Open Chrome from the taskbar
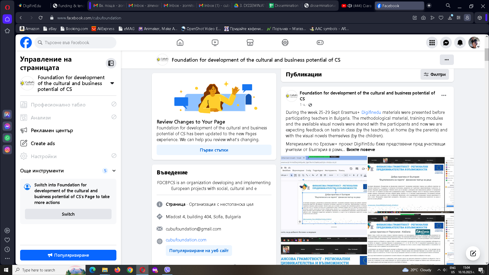This screenshot has width=489, height=275. point(130,270)
